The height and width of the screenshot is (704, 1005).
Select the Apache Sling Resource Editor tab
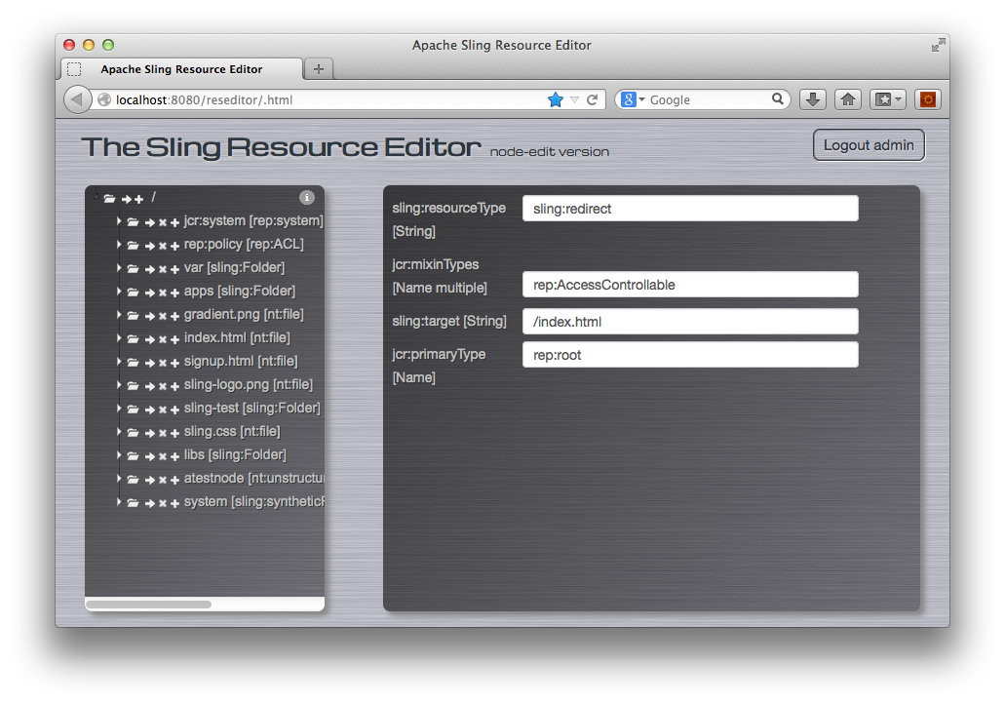(181, 69)
